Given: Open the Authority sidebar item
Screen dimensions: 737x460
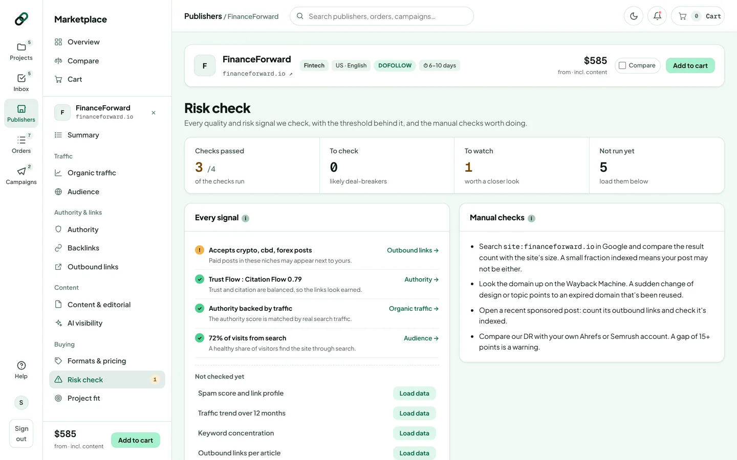Looking at the screenshot, I should tap(107, 229).
